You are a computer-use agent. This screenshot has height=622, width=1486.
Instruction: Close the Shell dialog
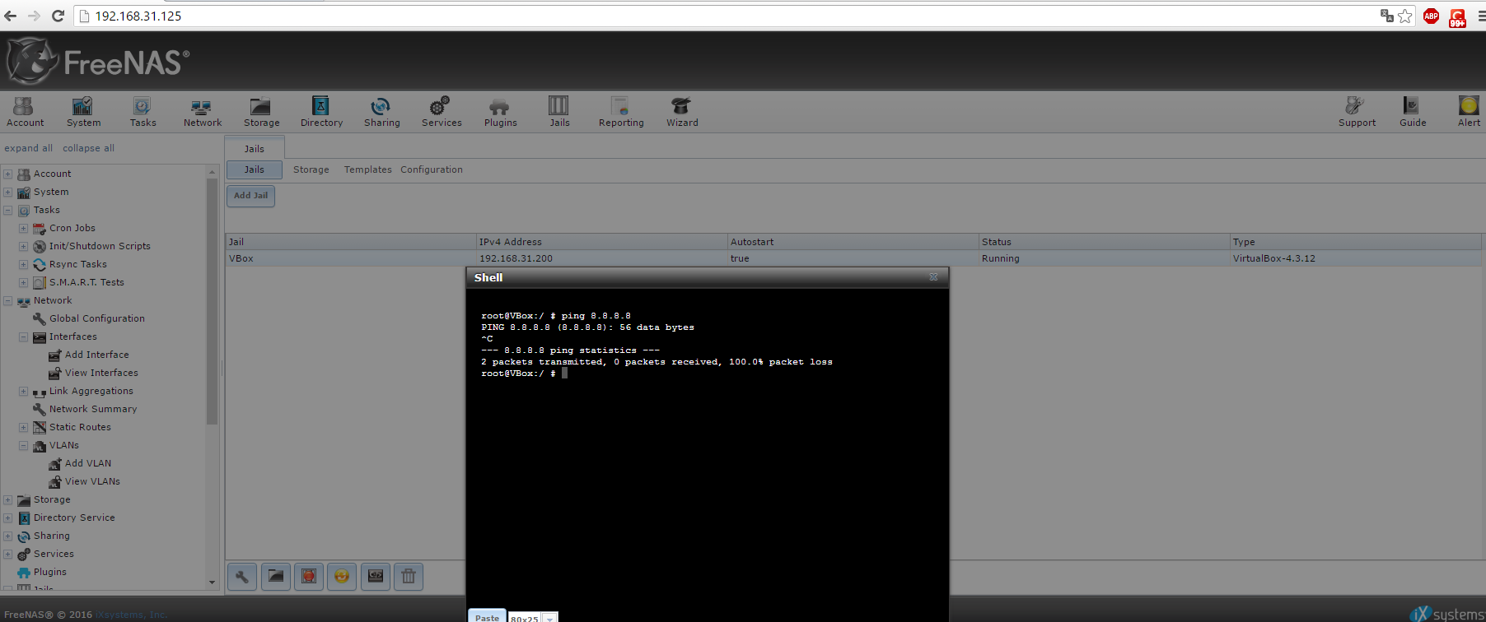pos(933,277)
